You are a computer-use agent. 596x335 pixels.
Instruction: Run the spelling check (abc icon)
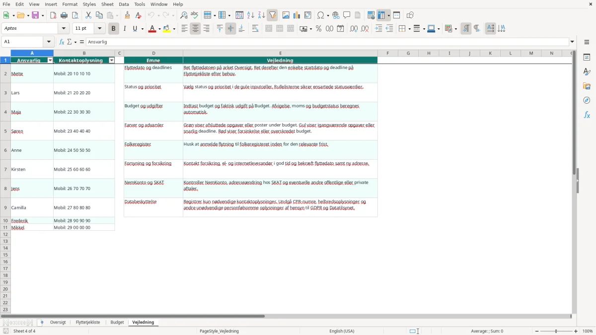195,15
